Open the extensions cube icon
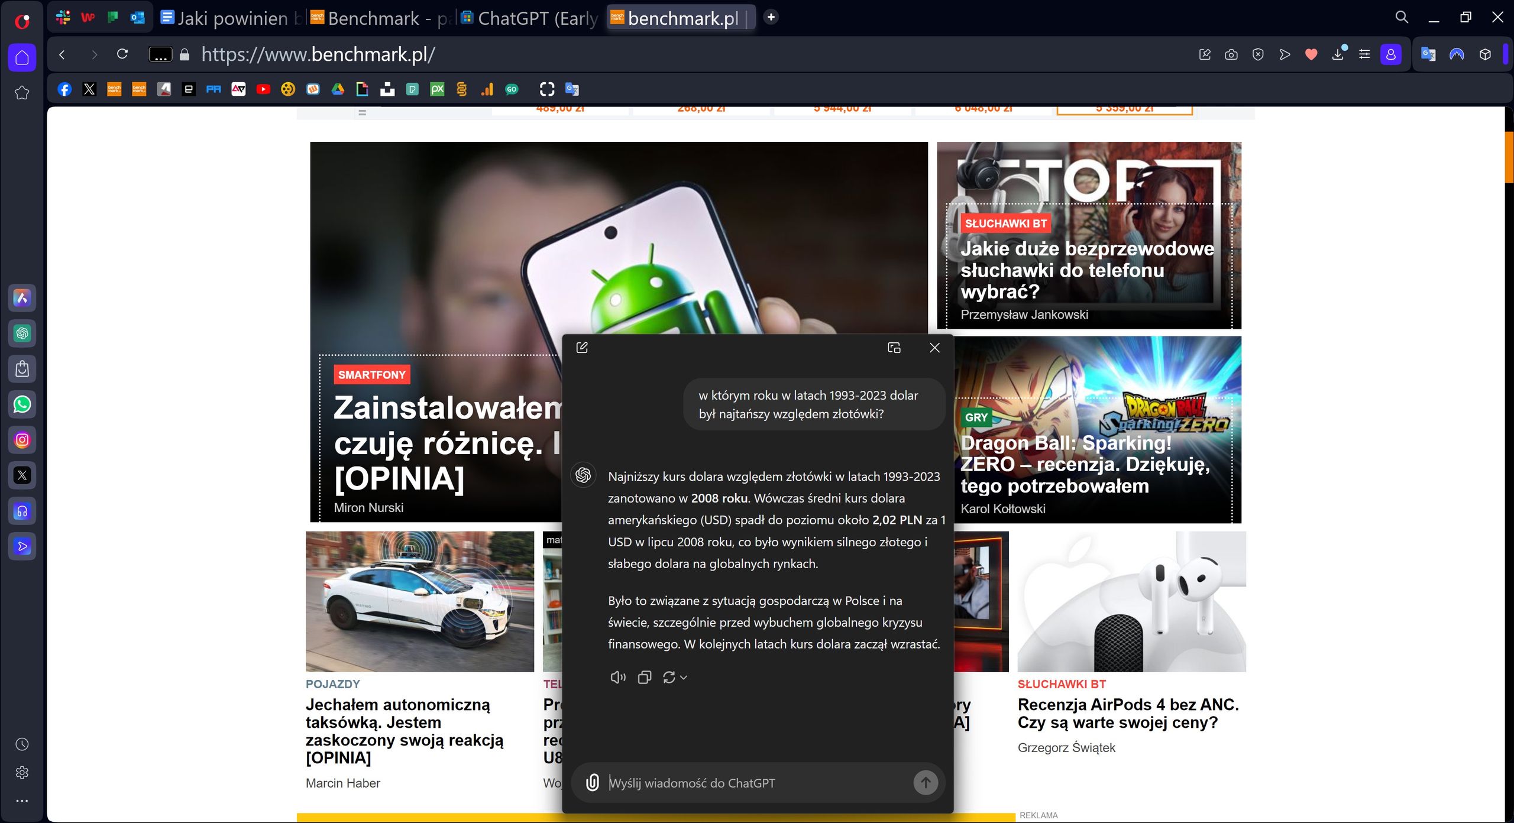1514x823 pixels. (x=1485, y=55)
